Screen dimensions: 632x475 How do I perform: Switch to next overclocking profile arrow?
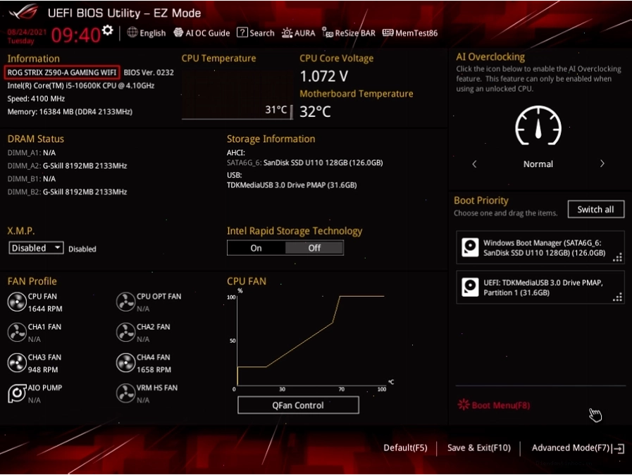[602, 164]
